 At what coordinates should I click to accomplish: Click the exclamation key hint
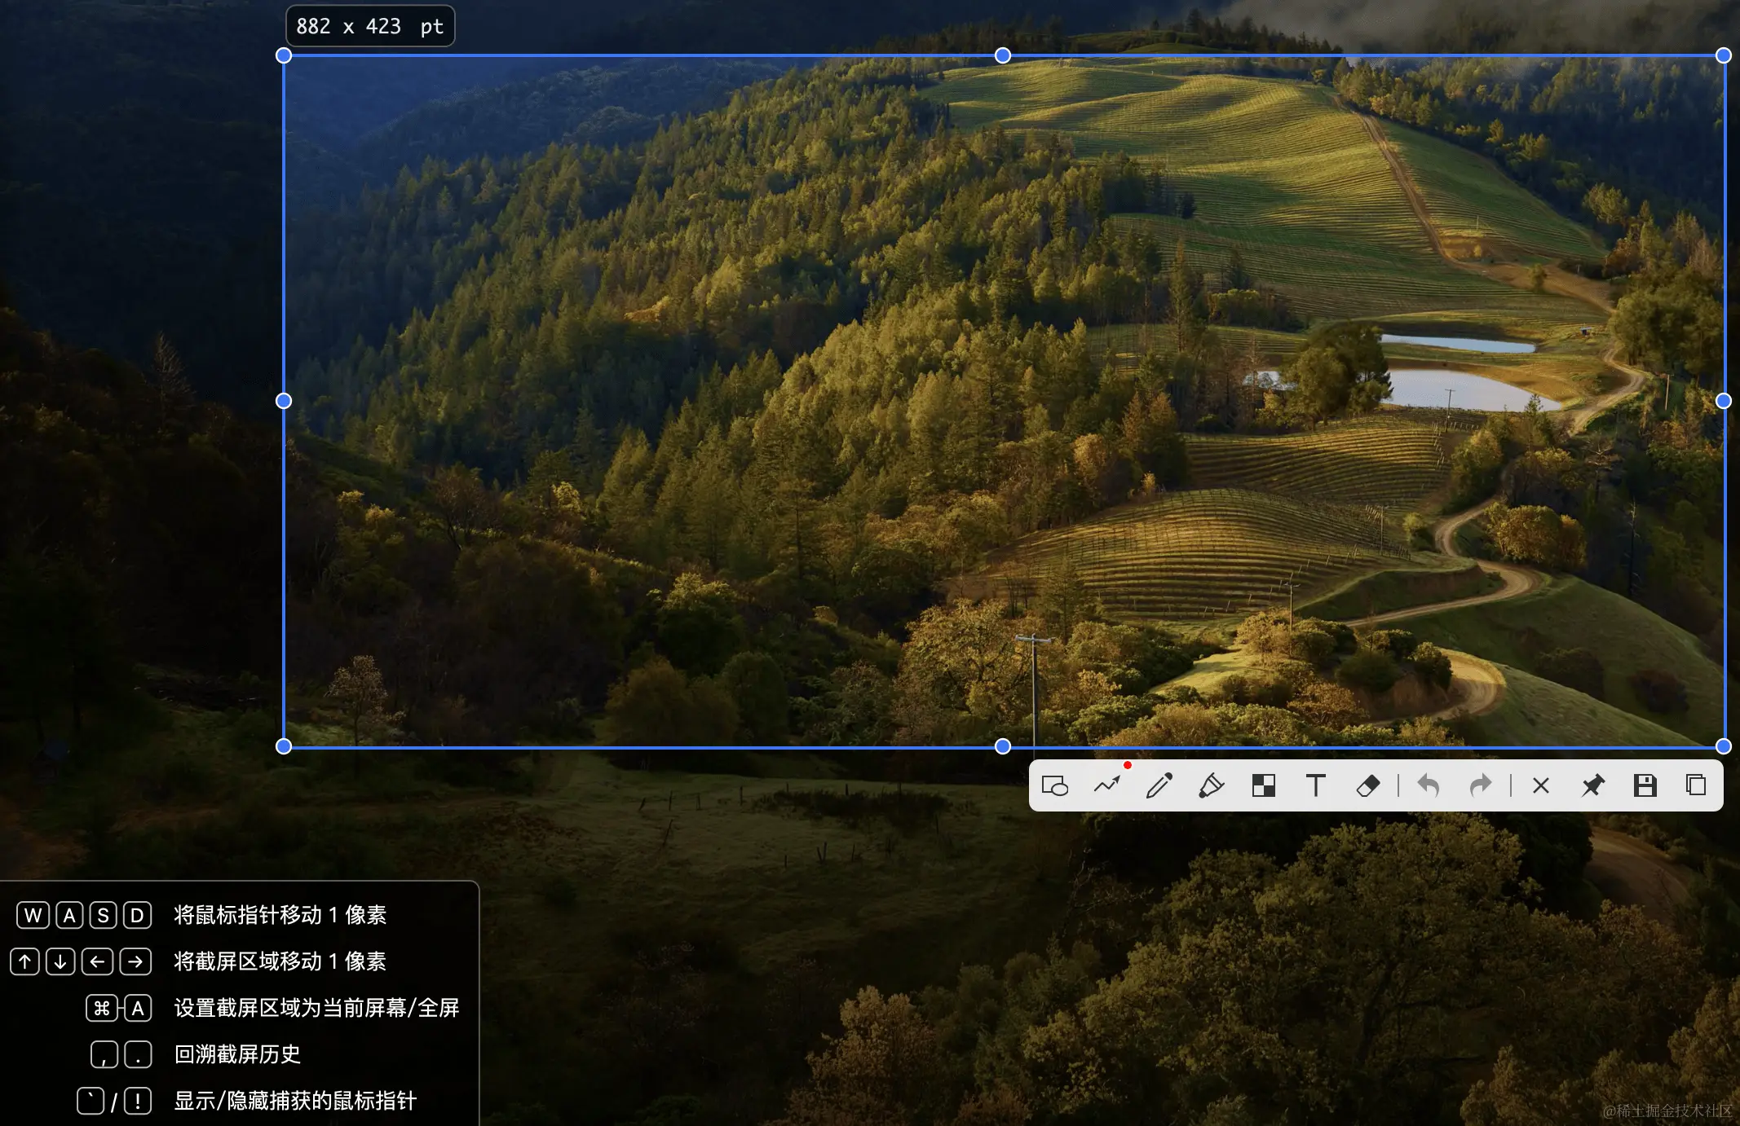click(x=138, y=1101)
